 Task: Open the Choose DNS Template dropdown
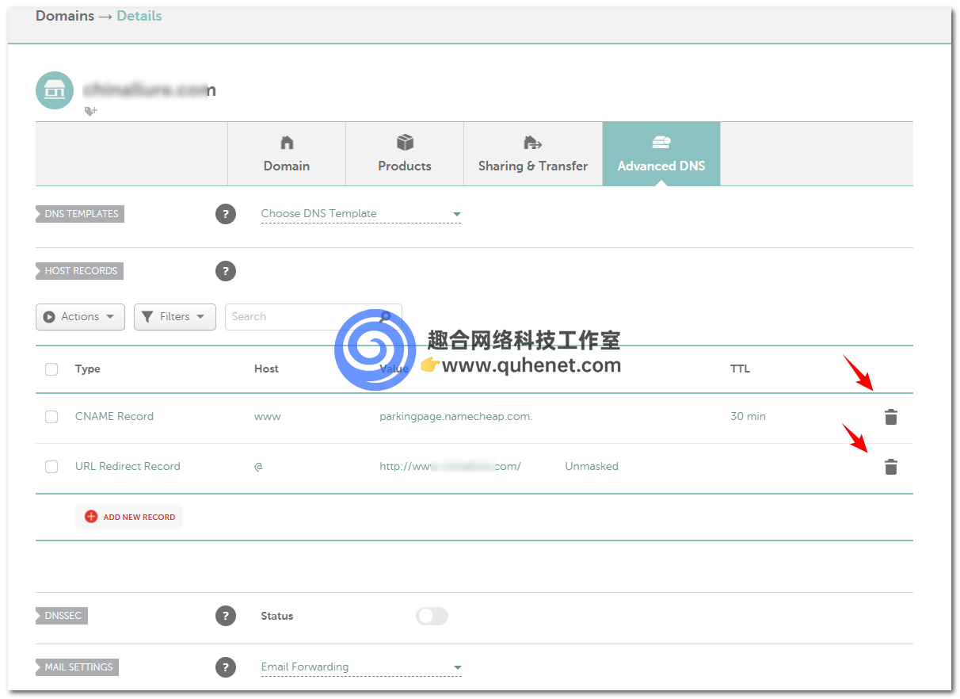pos(361,214)
